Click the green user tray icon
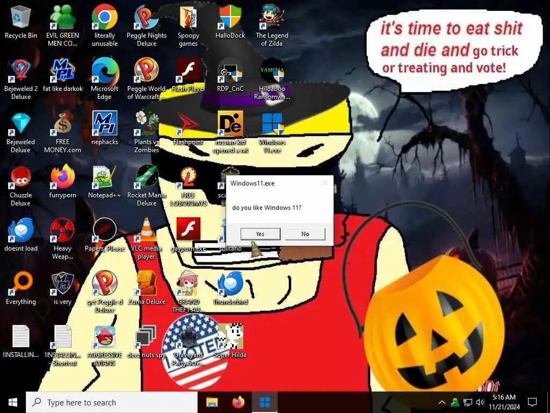Image resolution: width=550 pixels, height=413 pixels. point(455,402)
